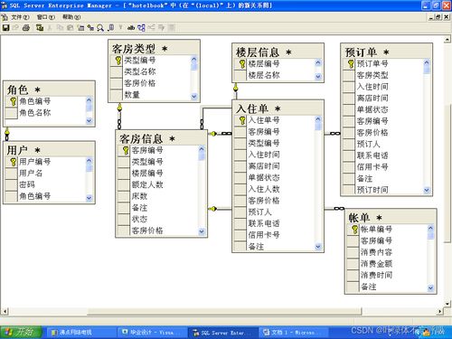The image size is (452, 339).
Task: Click the 开始 Start button
Action: pyautogui.click(x=20, y=332)
